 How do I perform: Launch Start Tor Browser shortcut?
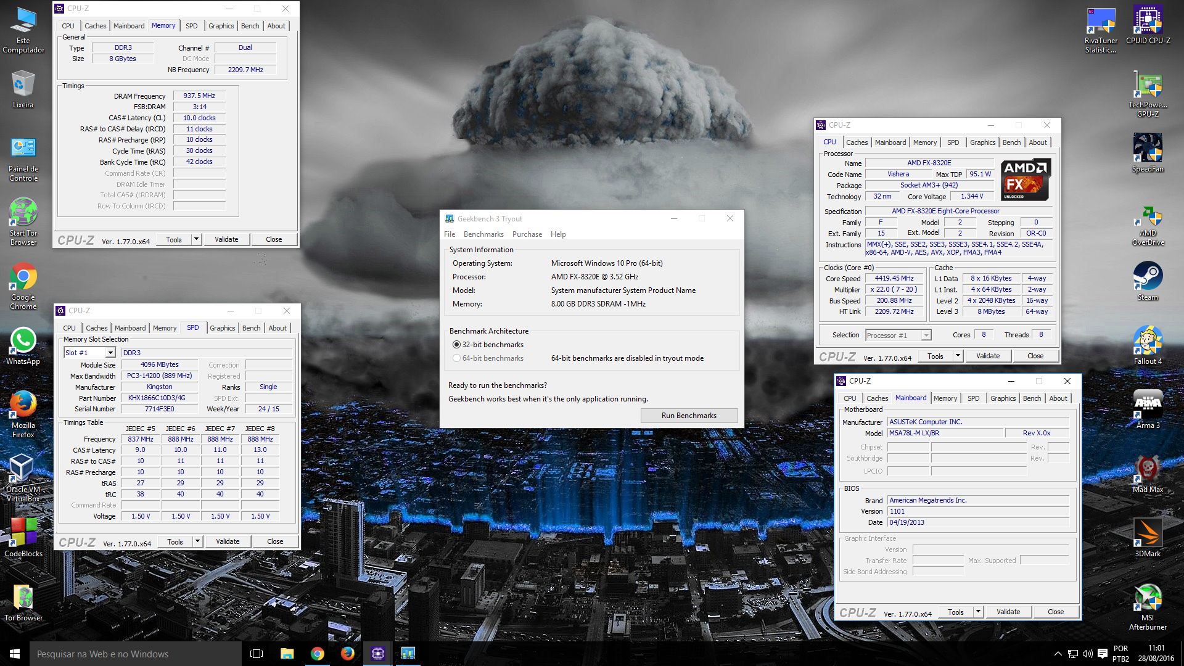point(23,222)
